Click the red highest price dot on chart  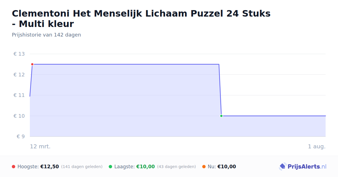pos(32,64)
